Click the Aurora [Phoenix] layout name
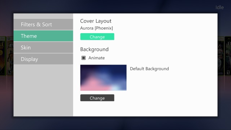Viewport: 231px width, 130px height. point(96,28)
